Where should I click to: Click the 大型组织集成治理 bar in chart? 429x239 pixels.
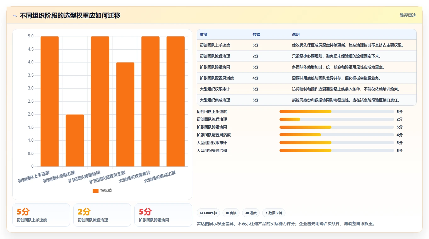176,101
